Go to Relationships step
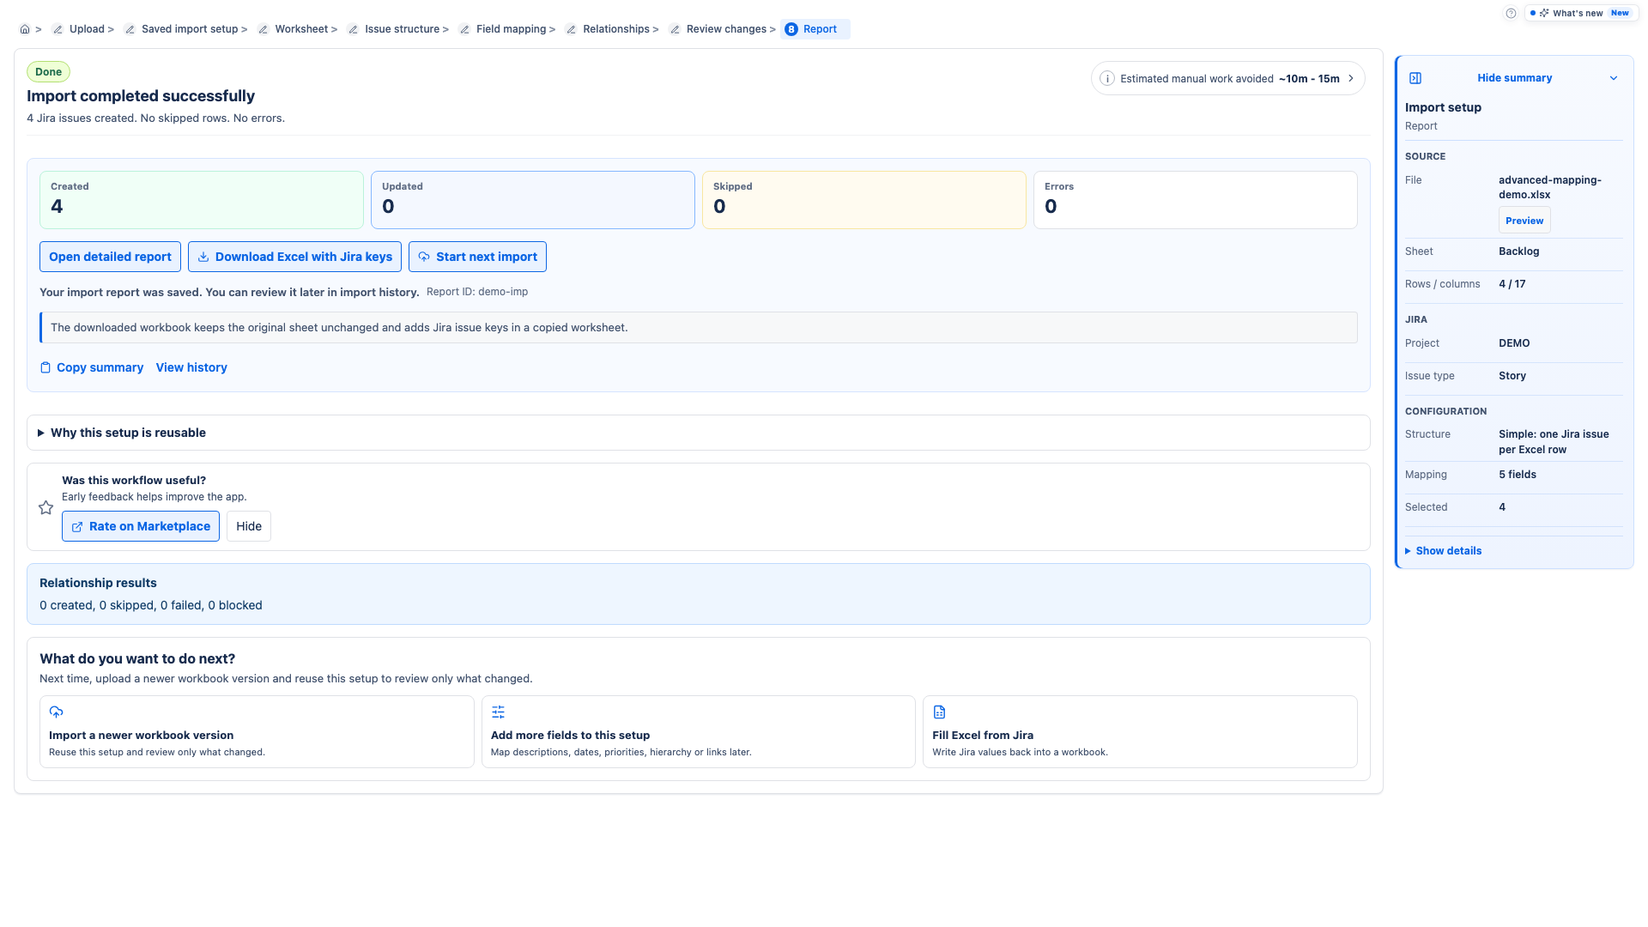This screenshot has height=927, width=1648. tap(616, 29)
